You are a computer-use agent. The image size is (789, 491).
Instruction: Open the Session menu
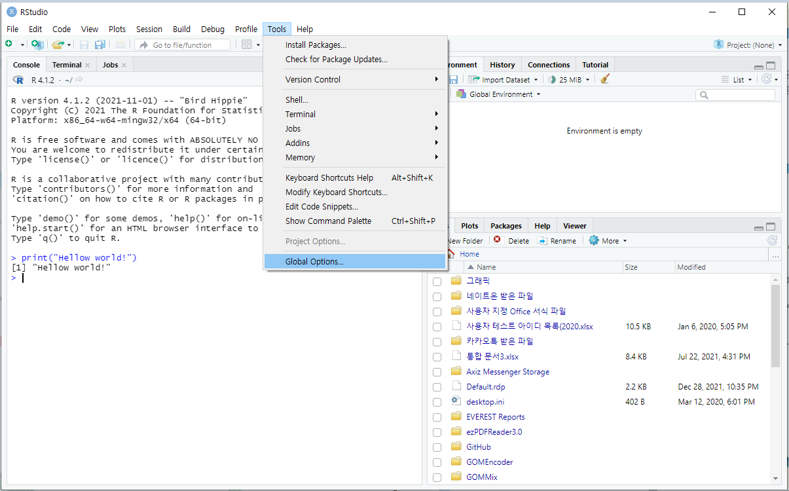(149, 29)
